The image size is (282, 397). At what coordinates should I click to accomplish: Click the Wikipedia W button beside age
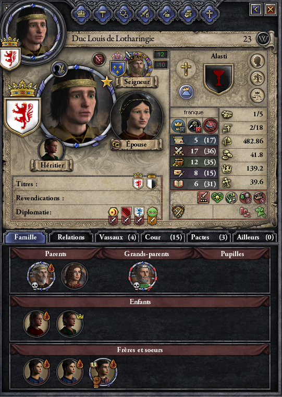[x=263, y=39]
